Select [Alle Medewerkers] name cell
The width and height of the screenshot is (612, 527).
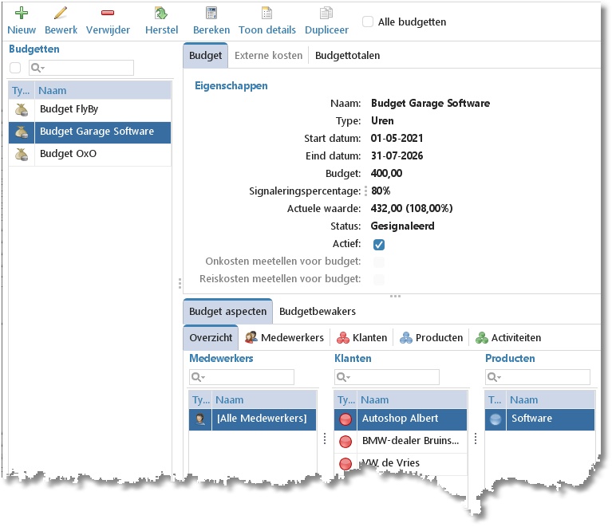click(264, 419)
